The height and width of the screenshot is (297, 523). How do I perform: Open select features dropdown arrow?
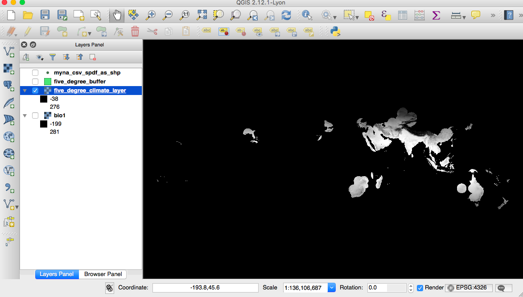tap(357, 17)
